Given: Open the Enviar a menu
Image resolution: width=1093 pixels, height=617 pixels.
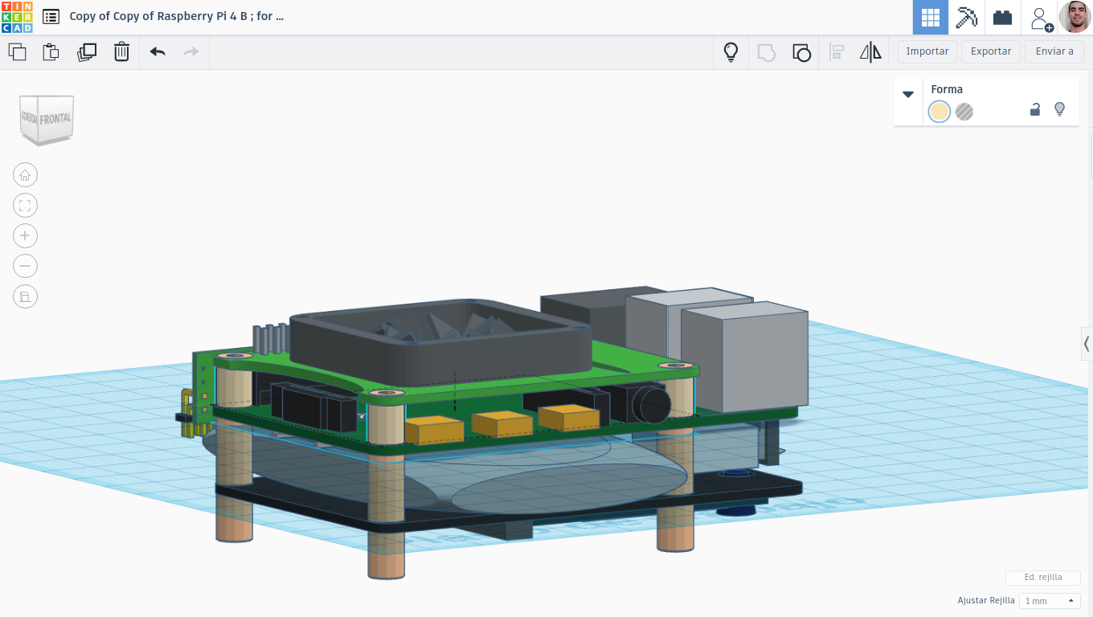Looking at the screenshot, I should click(1054, 51).
